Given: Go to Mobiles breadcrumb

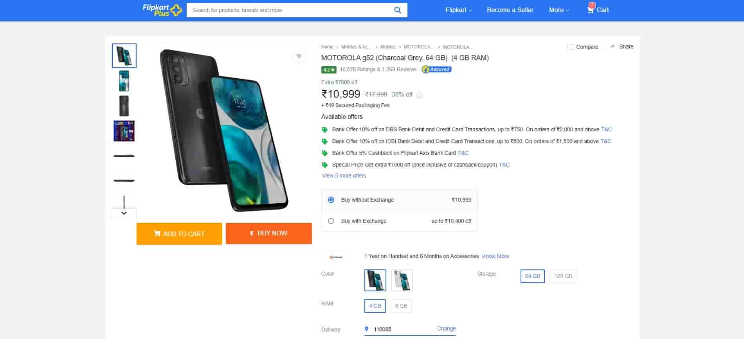Looking at the screenshot, I should click(388, 47).
